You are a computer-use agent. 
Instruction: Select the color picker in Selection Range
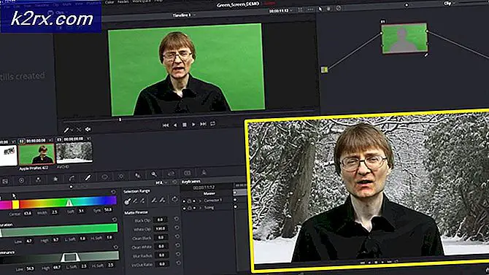[x=127, y=201]
